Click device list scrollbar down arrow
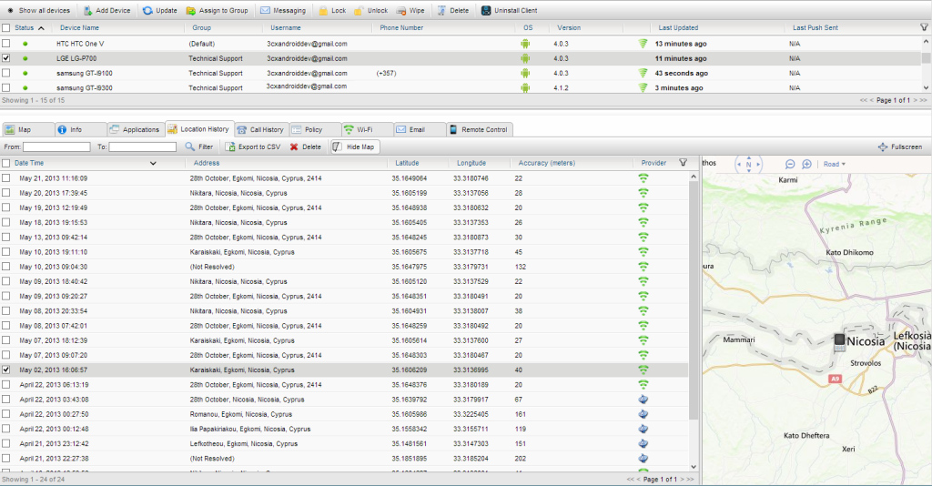 pyautogui.click(x=926, y=86)
